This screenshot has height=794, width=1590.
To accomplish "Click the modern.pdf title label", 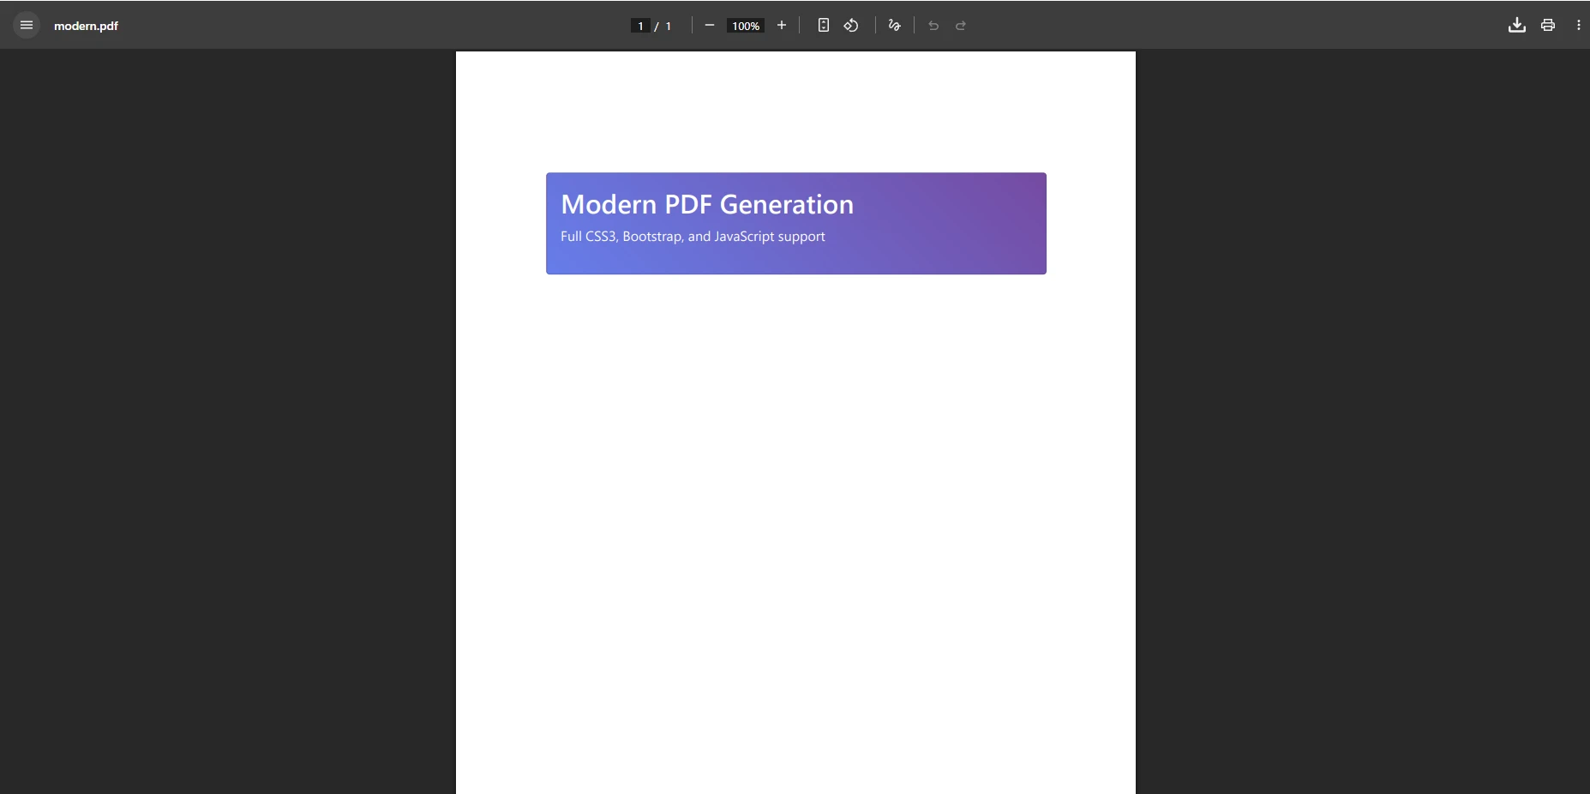I will [86, 26].
